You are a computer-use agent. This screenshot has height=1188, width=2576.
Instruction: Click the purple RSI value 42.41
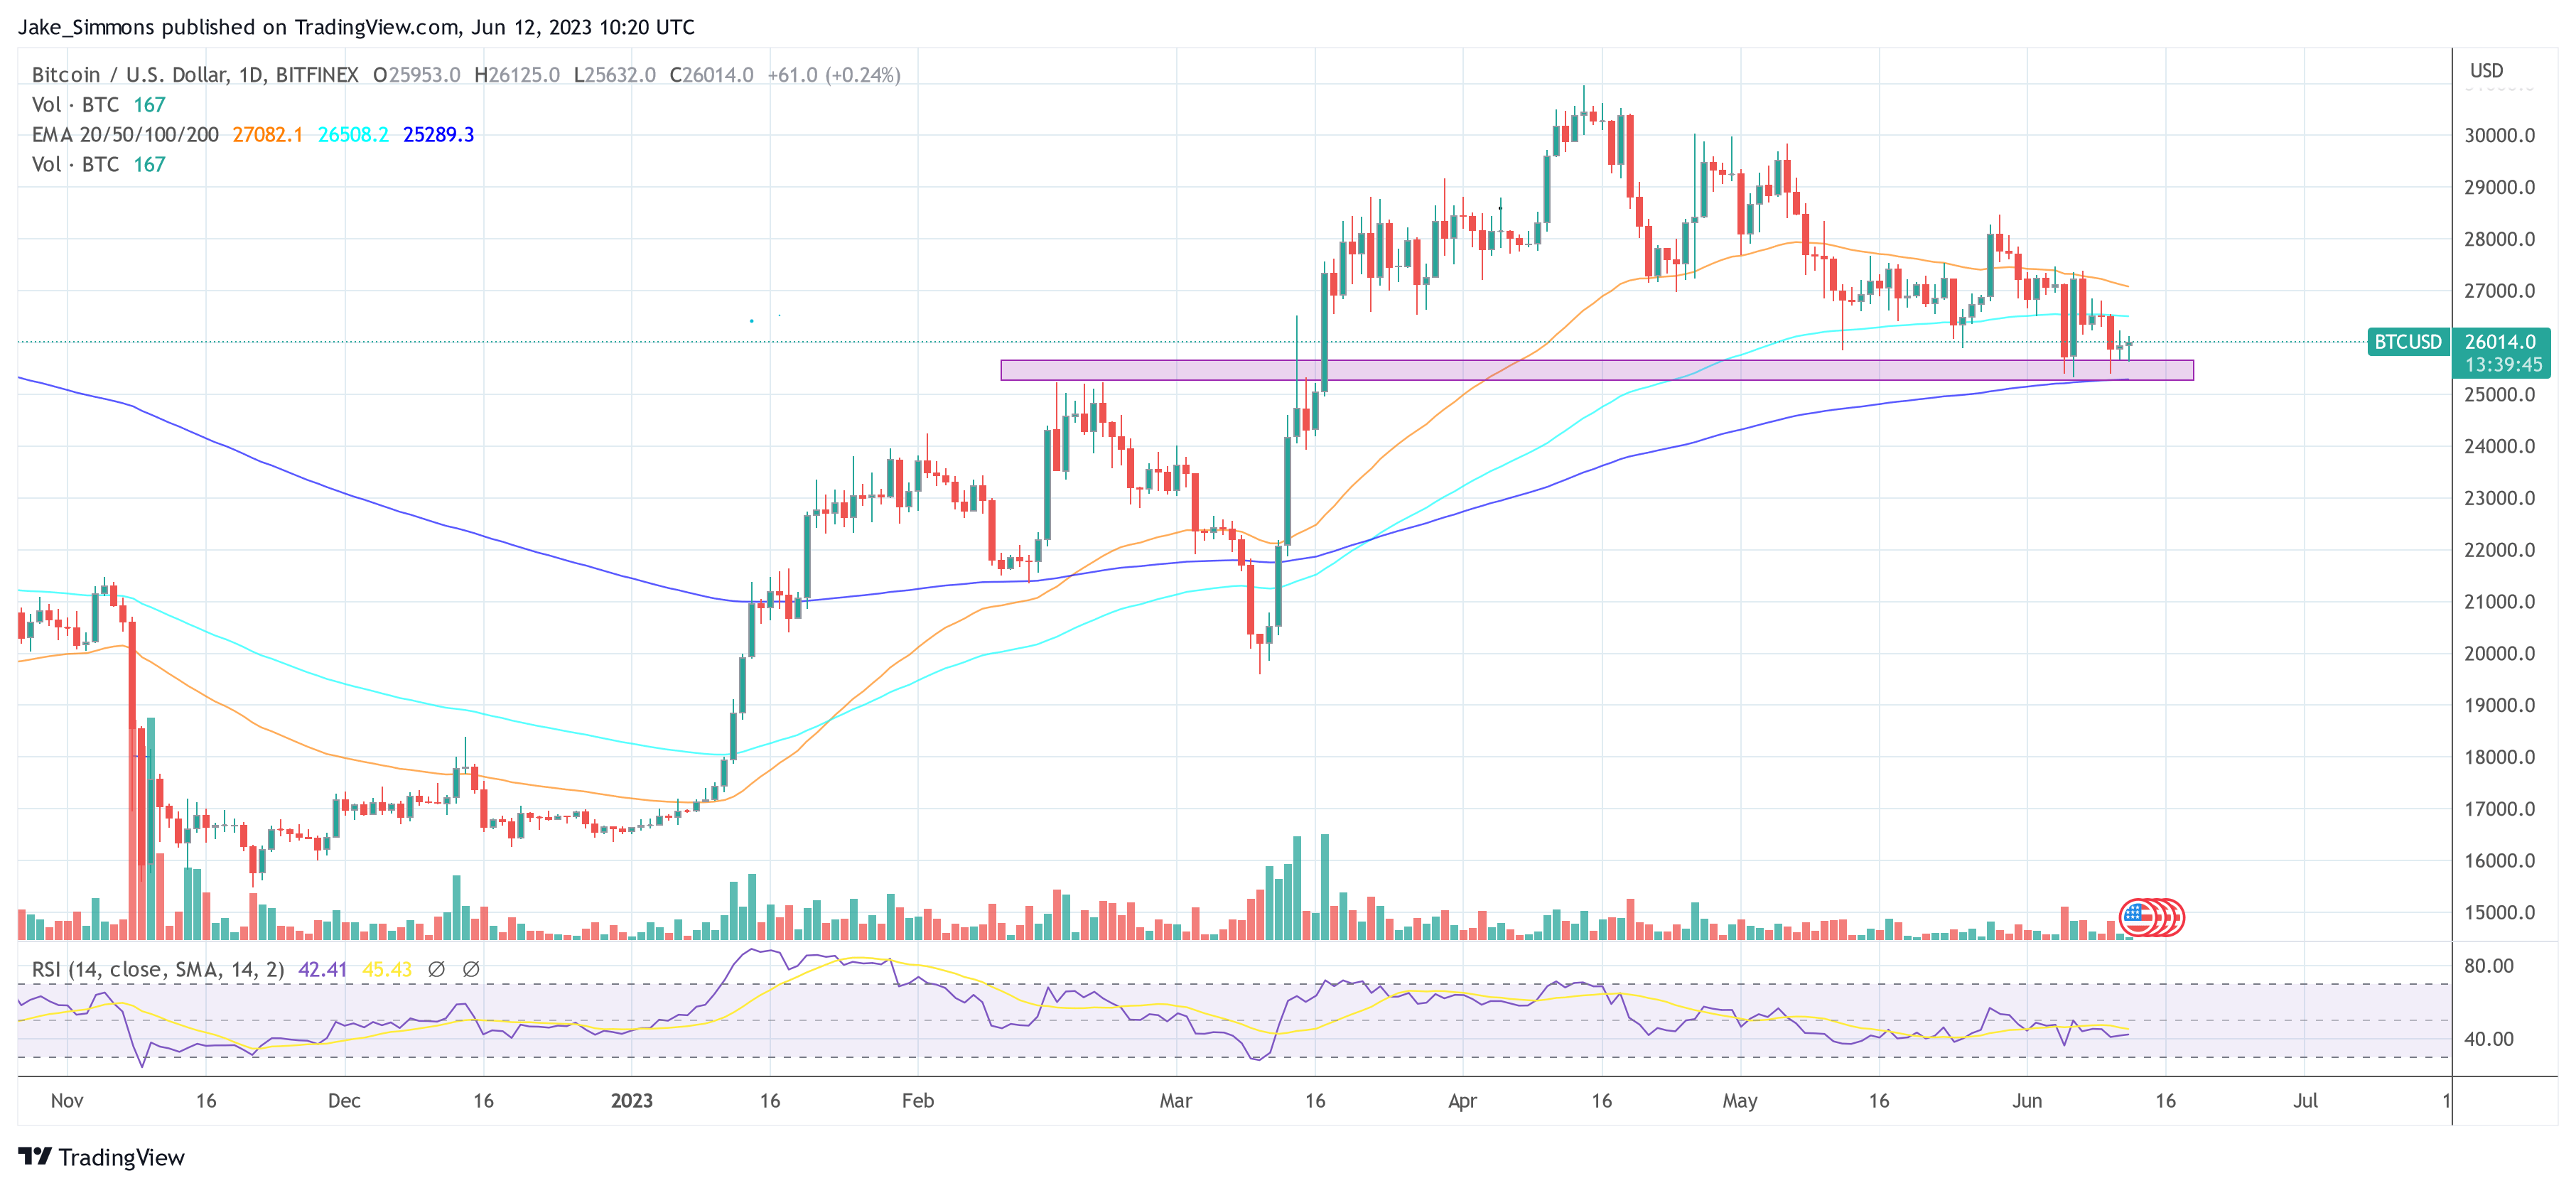point(322,969)
